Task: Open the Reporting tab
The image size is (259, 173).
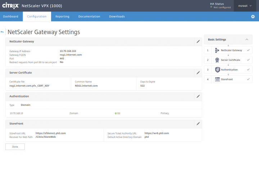Action: 62,17
